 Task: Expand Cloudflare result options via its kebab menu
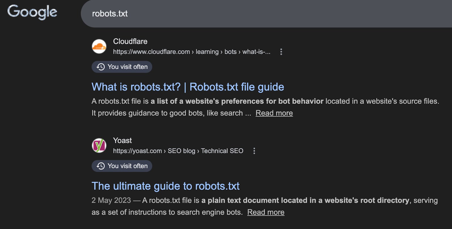click(x=281, y=52)
